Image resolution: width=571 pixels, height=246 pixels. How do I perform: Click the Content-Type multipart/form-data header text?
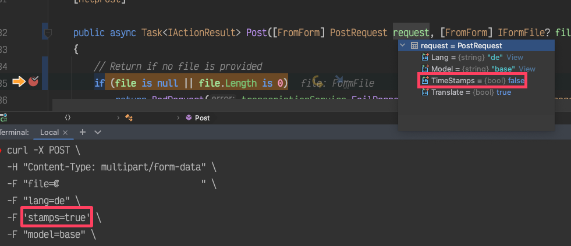115,167
